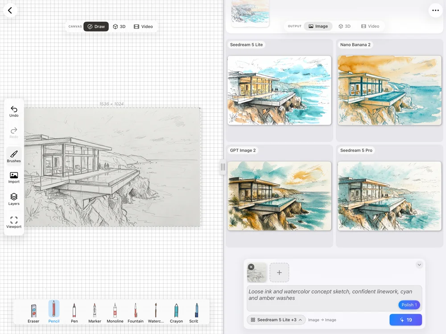Click the Redo button
The height and width of the screenshot is (334, 446).
[x=14, y=133]
